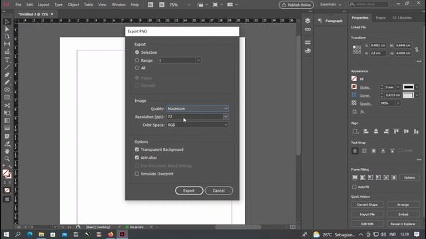Screen dimensions: 426x239
Task: Select the Rectangle tool
Action: pos(7,98)
